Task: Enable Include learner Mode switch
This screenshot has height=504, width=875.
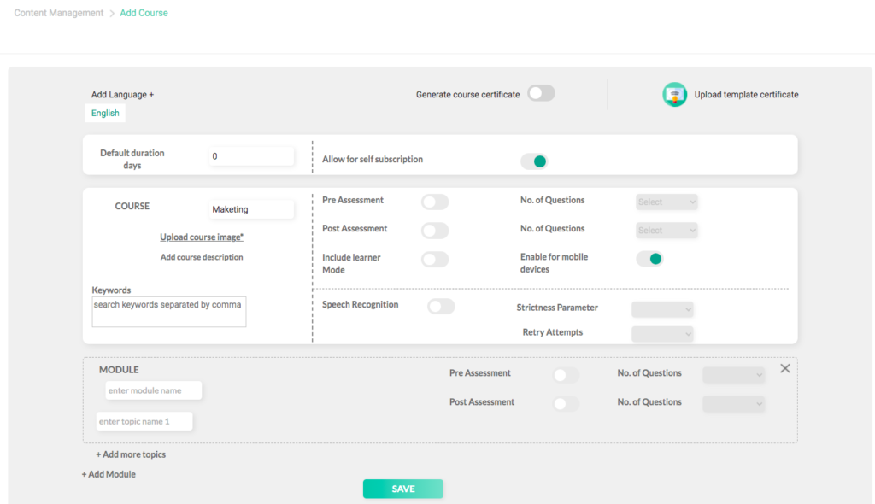Action: (434, 260)
